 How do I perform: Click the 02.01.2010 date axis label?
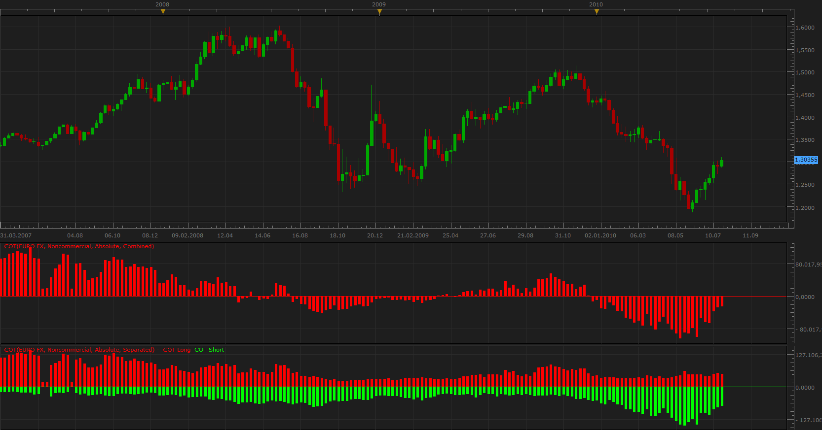click(x=600, y=235)
